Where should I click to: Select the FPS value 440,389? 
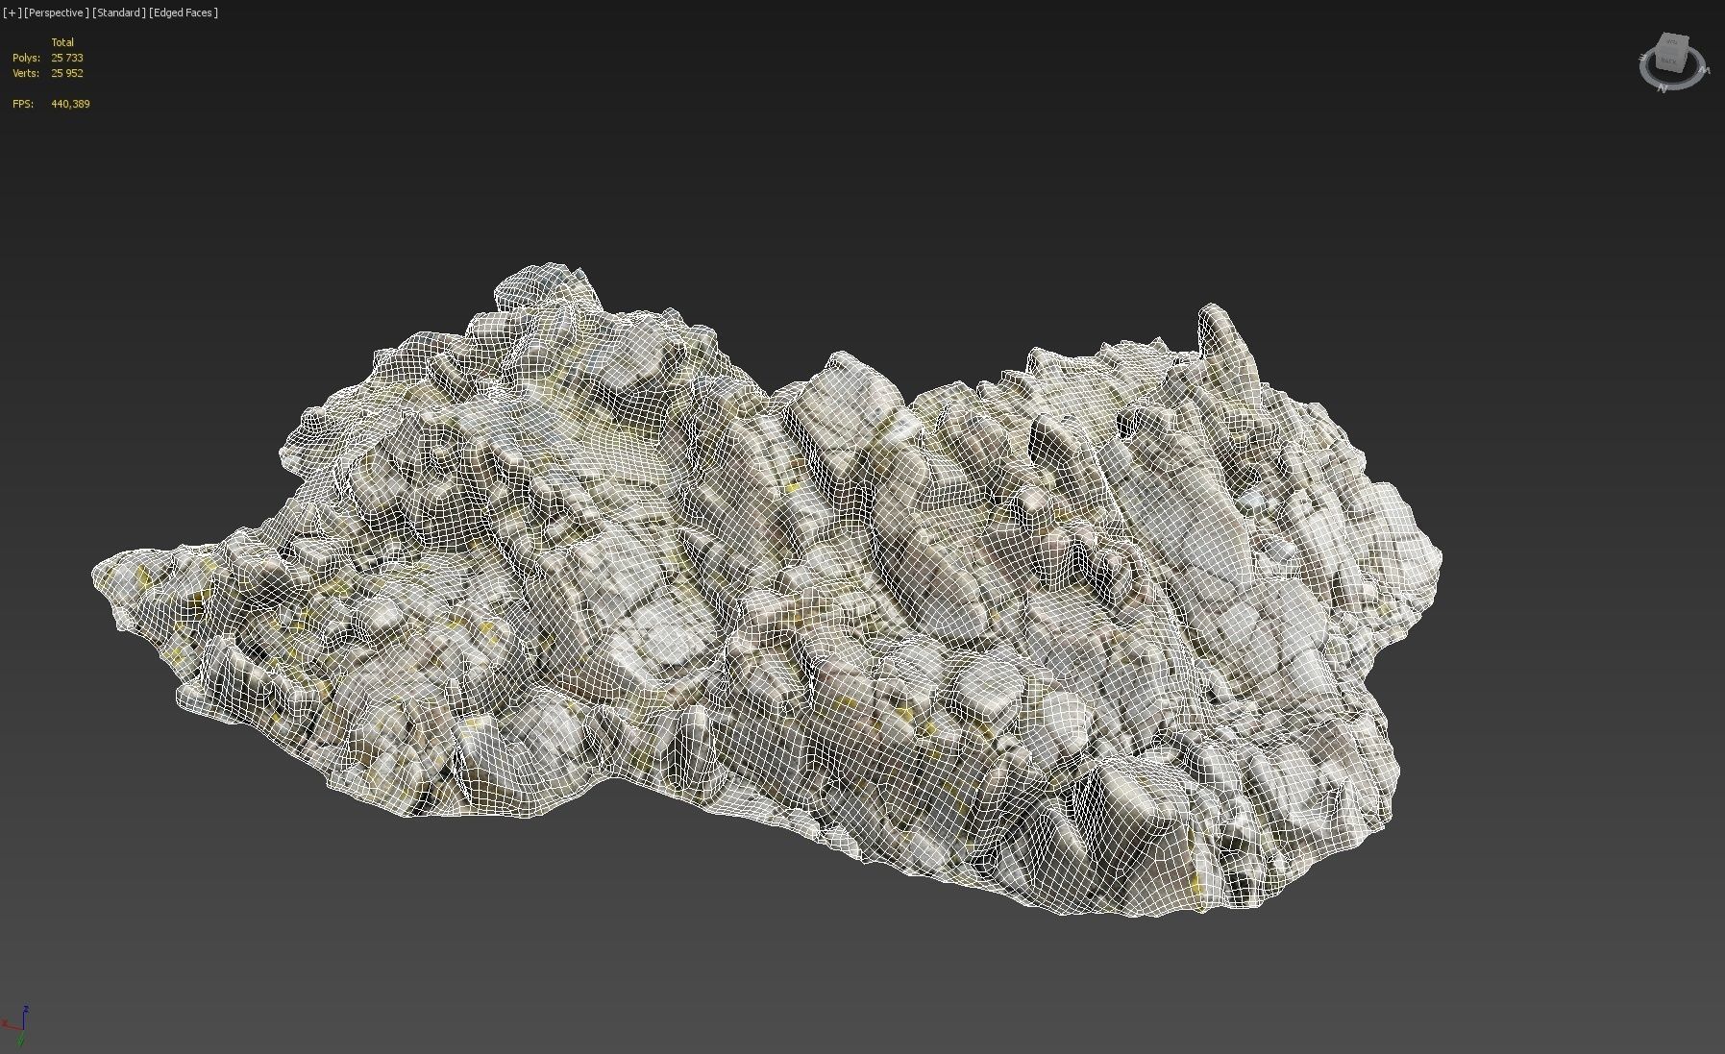[70, 104]
